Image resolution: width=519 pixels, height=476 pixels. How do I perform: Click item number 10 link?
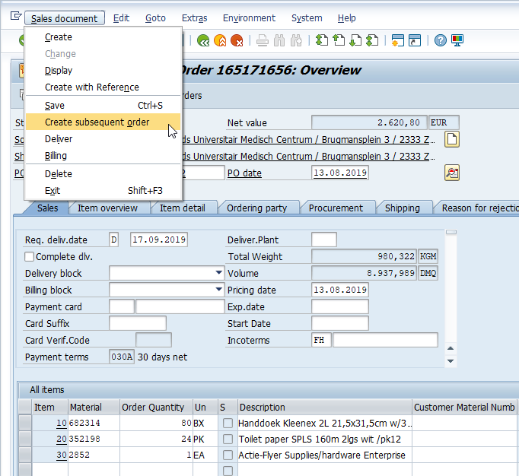pyautogui.click(x=62, y=423)
